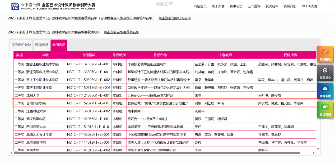
Task: Click the horizontal scrollbar under the table
Action: click(159, 153)
